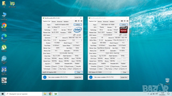Select the user folder desktop icon

pos(4,4)
